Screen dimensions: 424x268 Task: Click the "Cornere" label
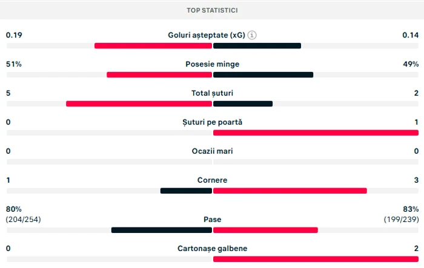click(x=212, y=180)
